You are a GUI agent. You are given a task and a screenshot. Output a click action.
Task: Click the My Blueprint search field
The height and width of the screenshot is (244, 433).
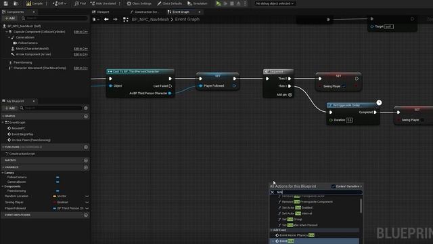point(51,108)
